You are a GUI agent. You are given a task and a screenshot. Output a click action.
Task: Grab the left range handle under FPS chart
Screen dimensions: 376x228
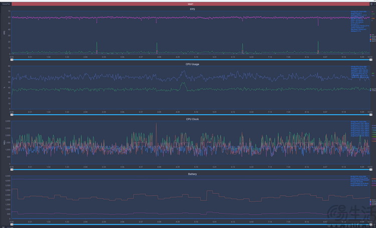click(x=12, y=60)
